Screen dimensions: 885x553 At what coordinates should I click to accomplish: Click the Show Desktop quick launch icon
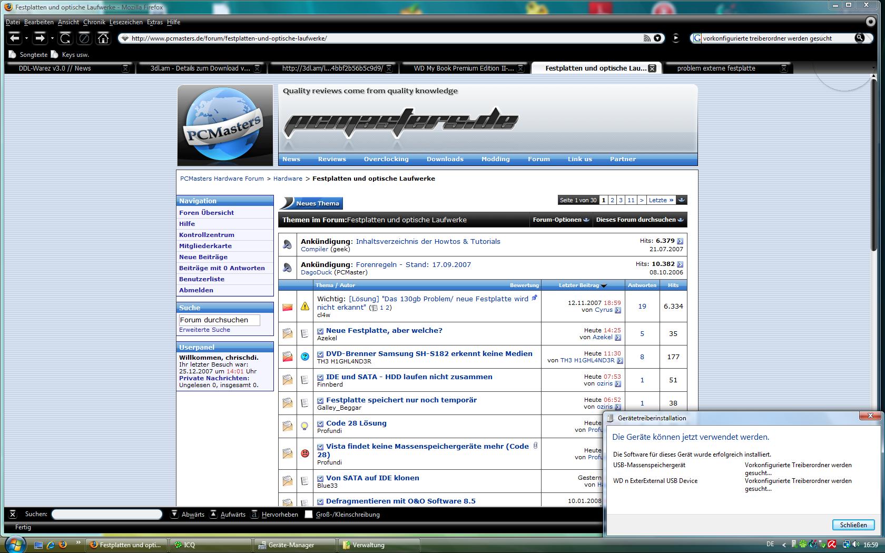pyautogui.click(x=38, y=545)
